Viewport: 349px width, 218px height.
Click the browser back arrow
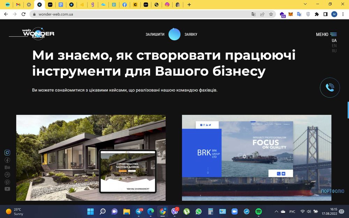(x=6, y=14)
